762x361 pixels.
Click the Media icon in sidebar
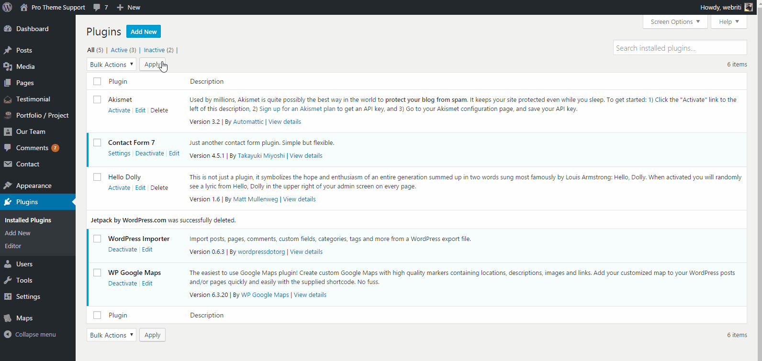pos(8,66)
